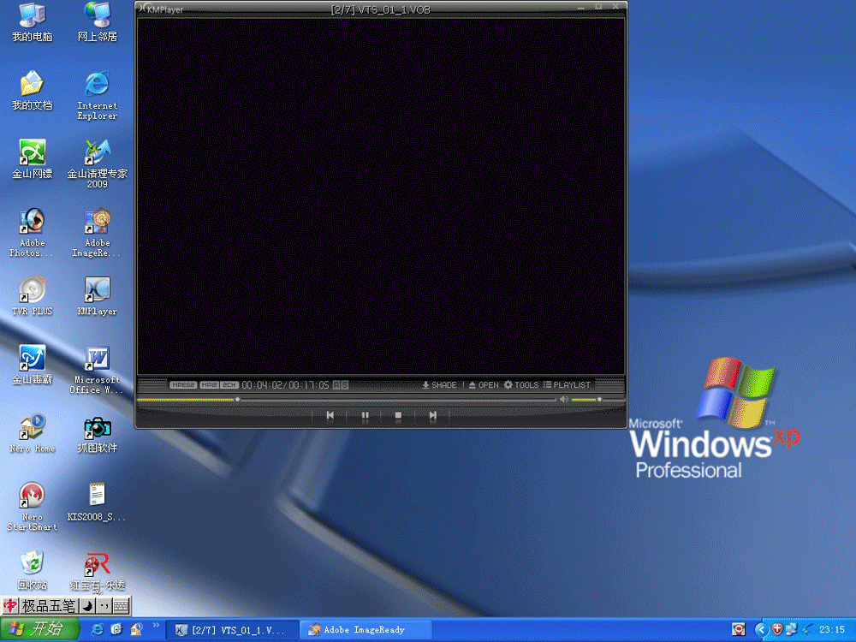
Task: Click the 极品五笔 input method label
Action: pos(49,605)
